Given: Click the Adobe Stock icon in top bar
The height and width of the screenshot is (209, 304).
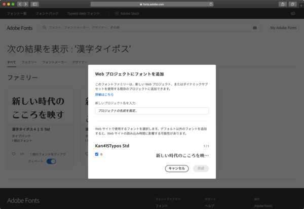Looking at the screenshot, I should (117, 13).
